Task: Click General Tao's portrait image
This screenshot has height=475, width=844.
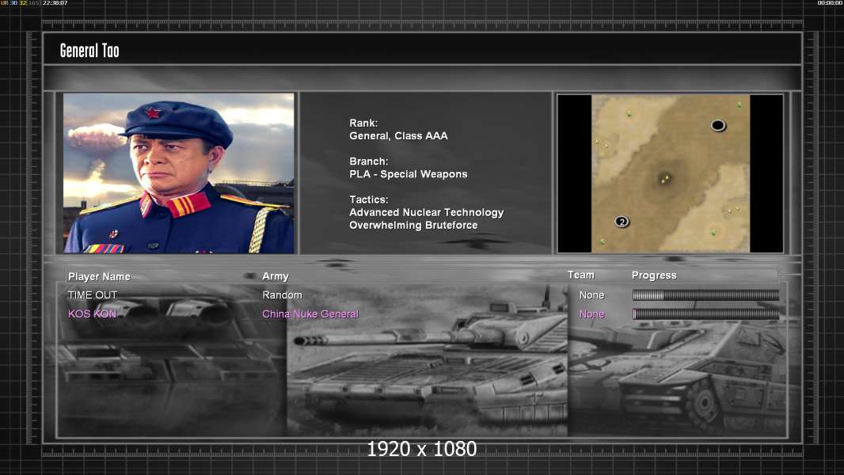Action: pyautogui.click(x=179, y=173)
